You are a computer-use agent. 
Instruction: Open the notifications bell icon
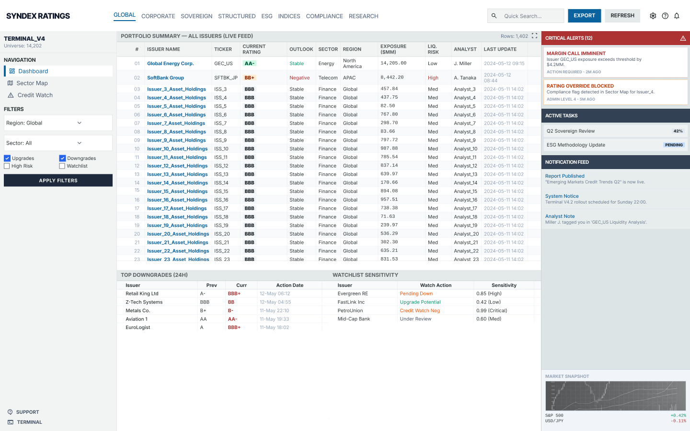tap(677, 16)
